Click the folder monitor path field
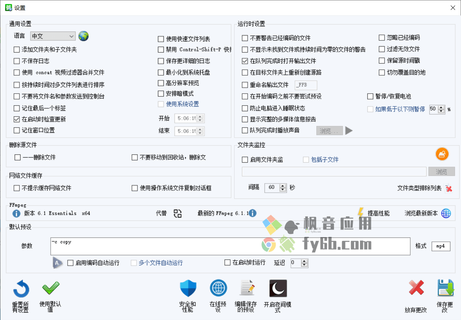 point(334,171)
